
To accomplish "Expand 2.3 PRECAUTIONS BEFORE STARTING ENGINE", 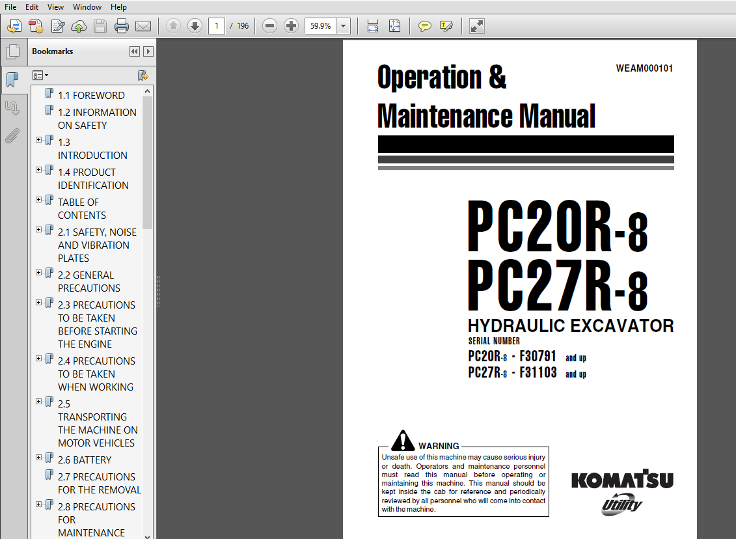I will 39,303.
